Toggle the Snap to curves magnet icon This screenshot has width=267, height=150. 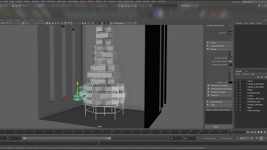pos(57,6)
